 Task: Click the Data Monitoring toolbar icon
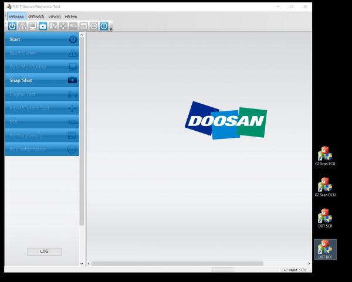32,26
